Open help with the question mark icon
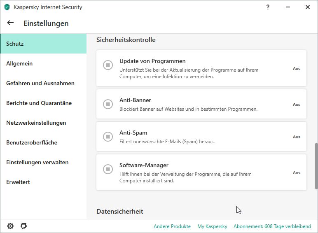The width and height of the screenshot is (318, 233). click(268, 7)
